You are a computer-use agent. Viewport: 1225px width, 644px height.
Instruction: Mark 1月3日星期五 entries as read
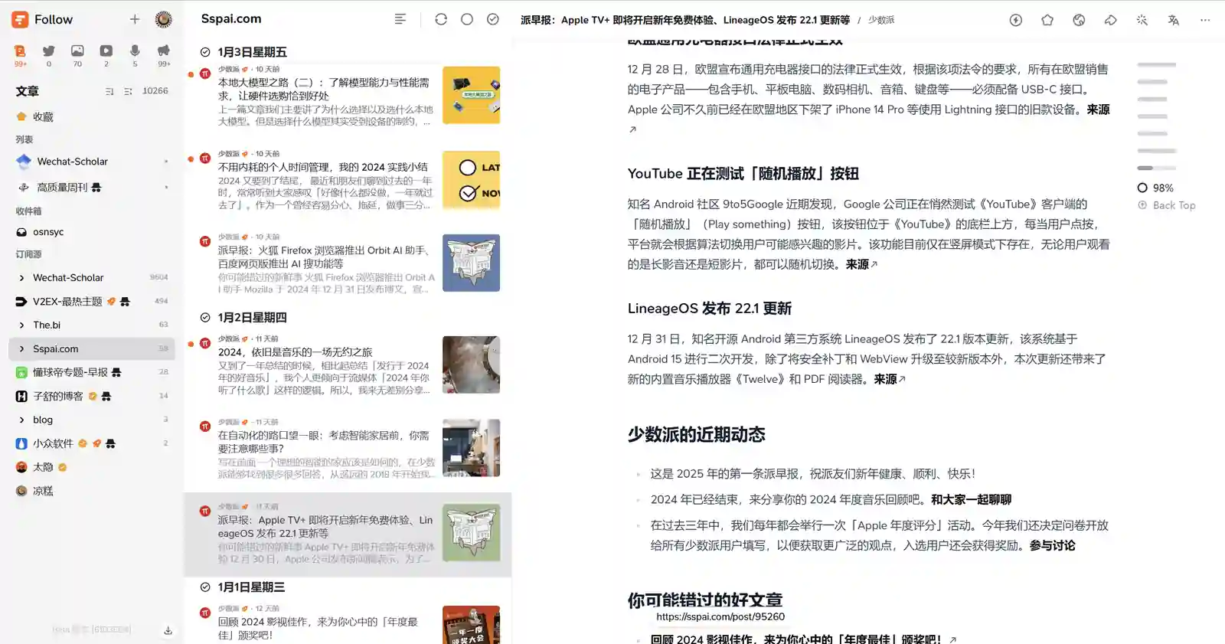click(x=205, y=52)
